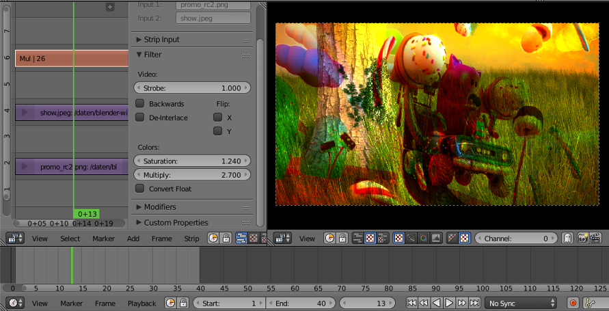
Task: Open the sequencer View menu
Action: [x=40, y=239]
